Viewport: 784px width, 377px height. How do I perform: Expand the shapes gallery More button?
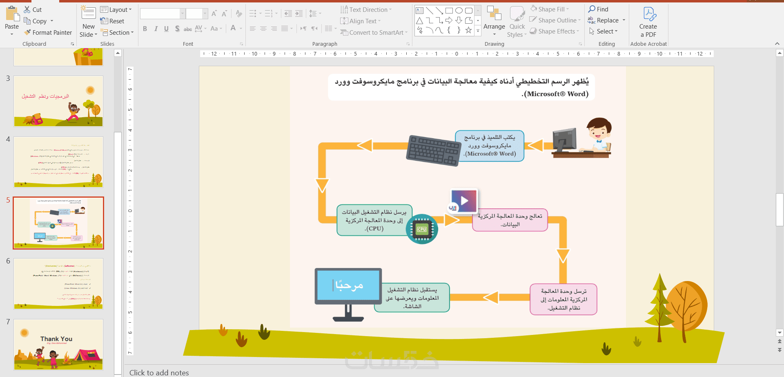coord(478,30)
